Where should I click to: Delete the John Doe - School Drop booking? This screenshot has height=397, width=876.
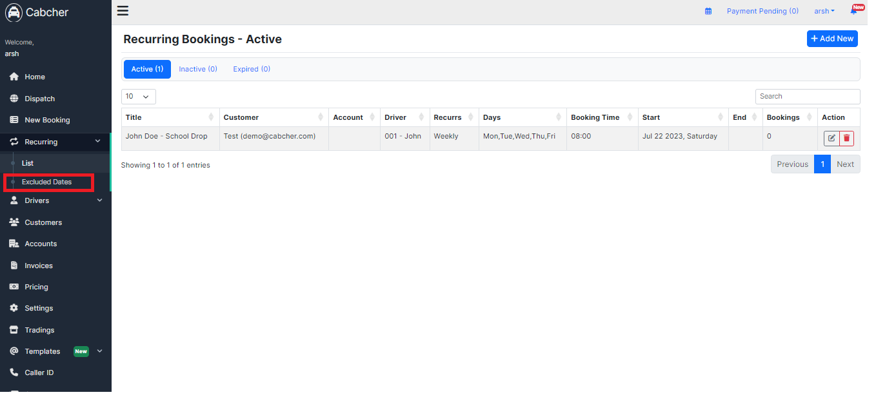pos(846,138)
